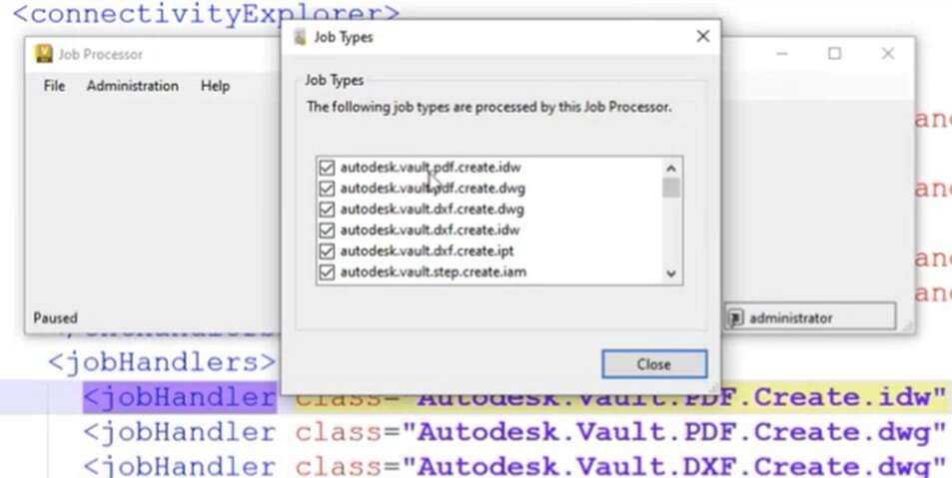The height and width of the screenshot is (478, 952).
Task: Disable autodesk.vault.dxf.create.dwg job type
Action: (x=327, y=209)
